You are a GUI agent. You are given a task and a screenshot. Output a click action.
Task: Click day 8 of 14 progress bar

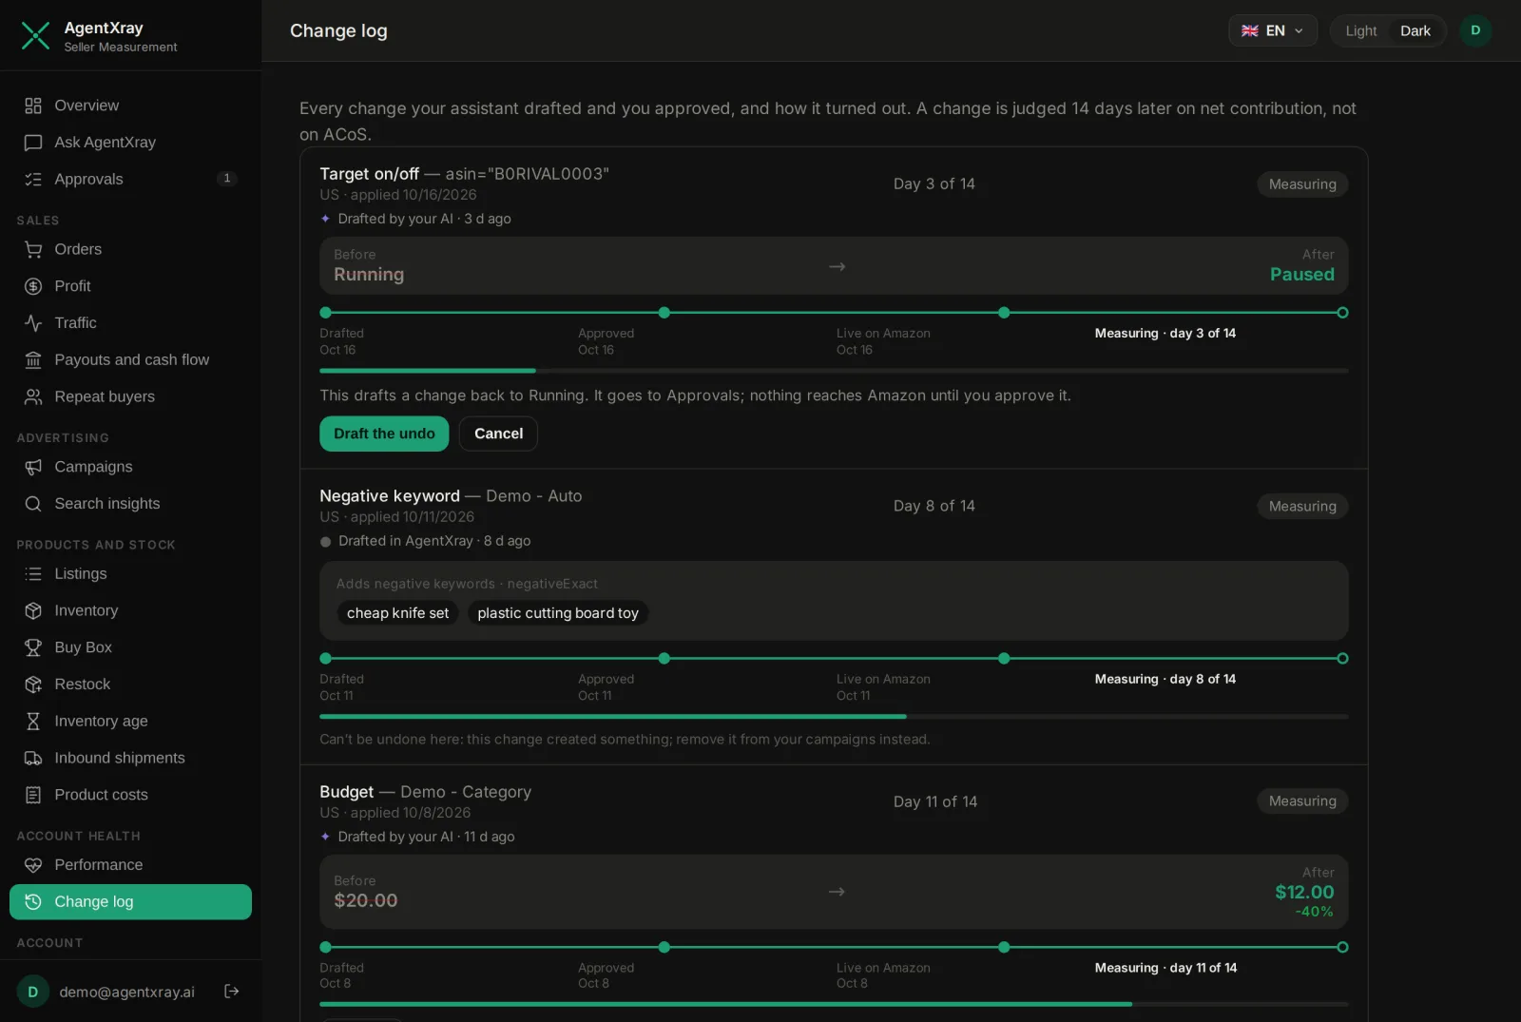tap(834, 716)
